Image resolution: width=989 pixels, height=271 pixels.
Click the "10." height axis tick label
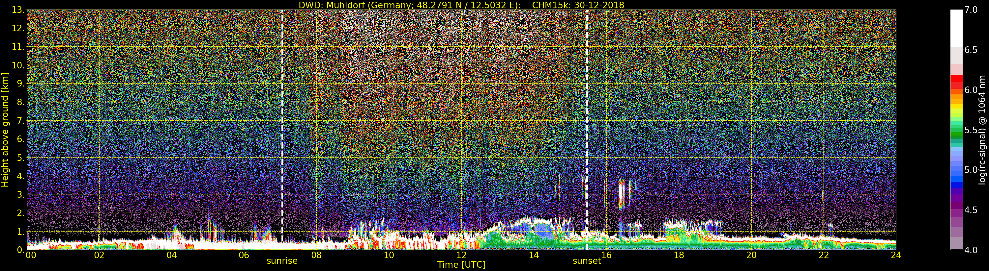(x=18, y=65)
